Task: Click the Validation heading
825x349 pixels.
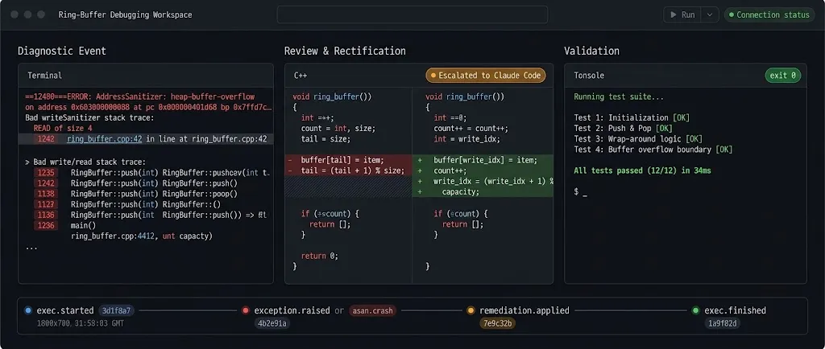Action: coord(591,51)
